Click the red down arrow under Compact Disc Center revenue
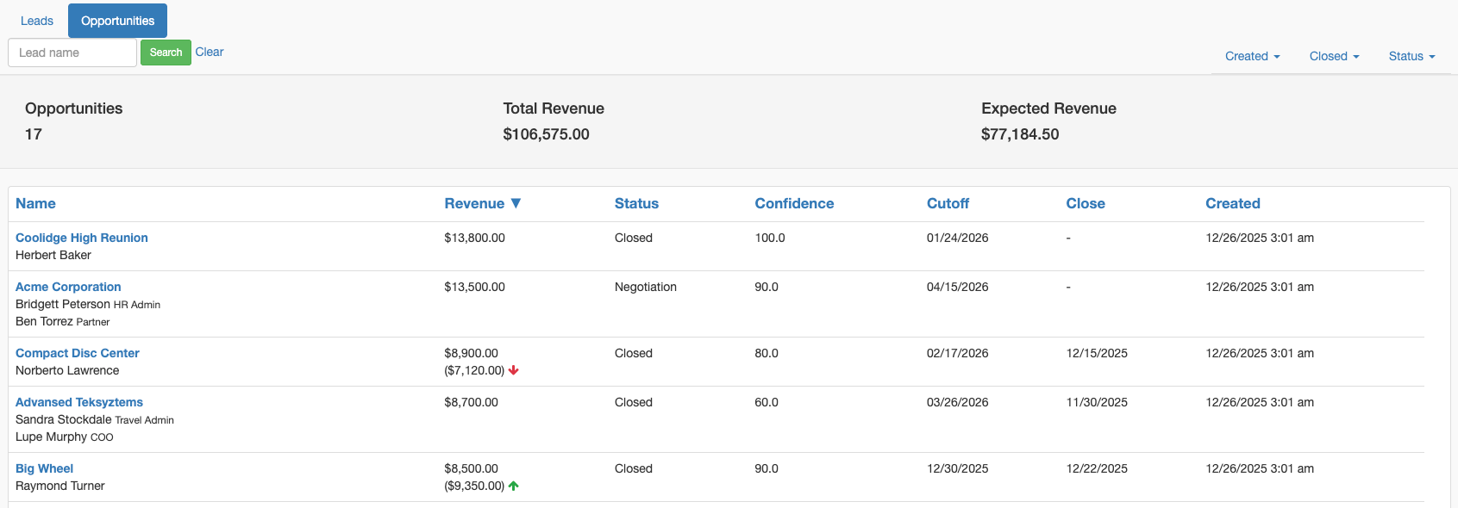This screenshot has height=508, width=1458. 514,370
